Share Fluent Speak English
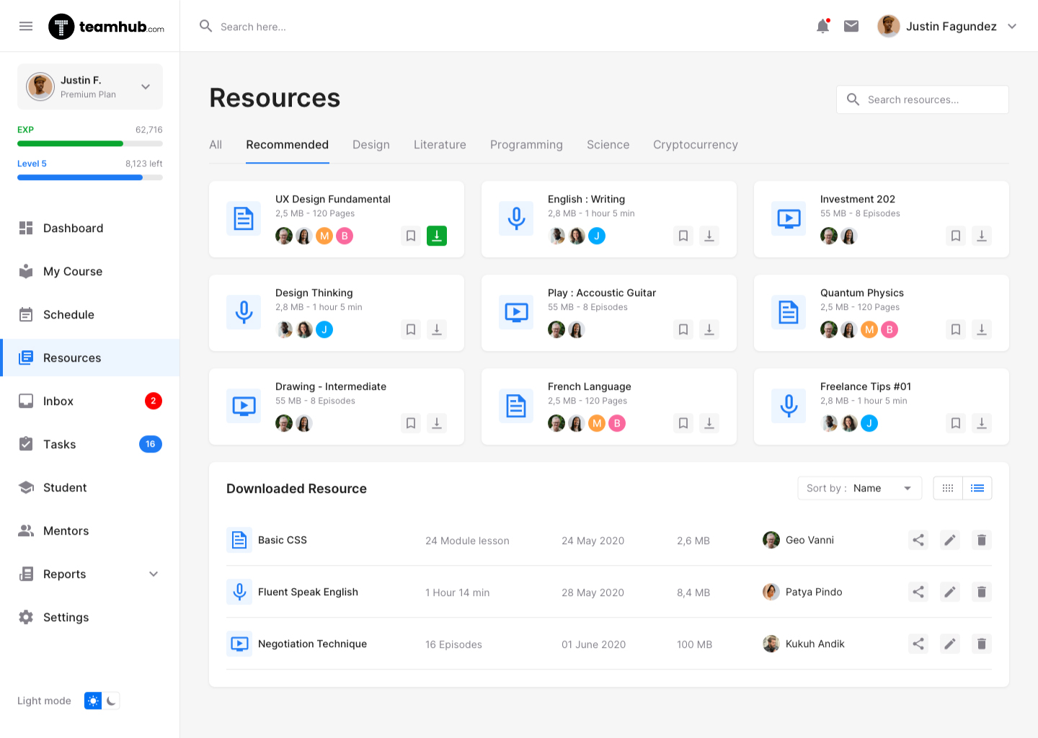 click(x=918, y=592)
